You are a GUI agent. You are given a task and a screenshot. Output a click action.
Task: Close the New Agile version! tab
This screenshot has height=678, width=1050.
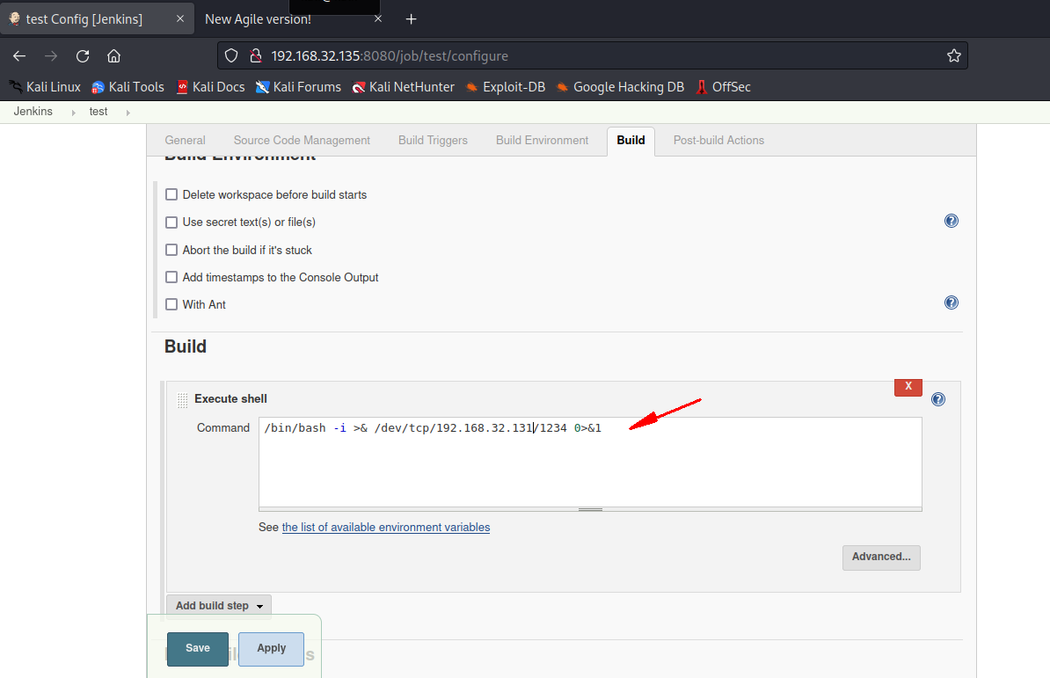(377, 18)
